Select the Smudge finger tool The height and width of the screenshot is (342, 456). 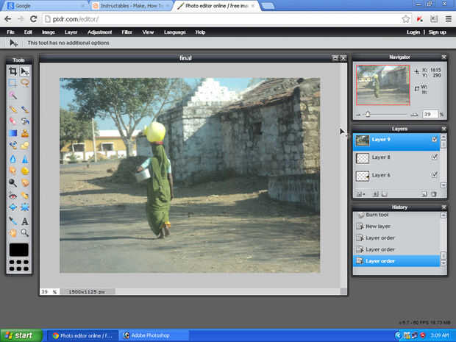click(x=13, y=171)
